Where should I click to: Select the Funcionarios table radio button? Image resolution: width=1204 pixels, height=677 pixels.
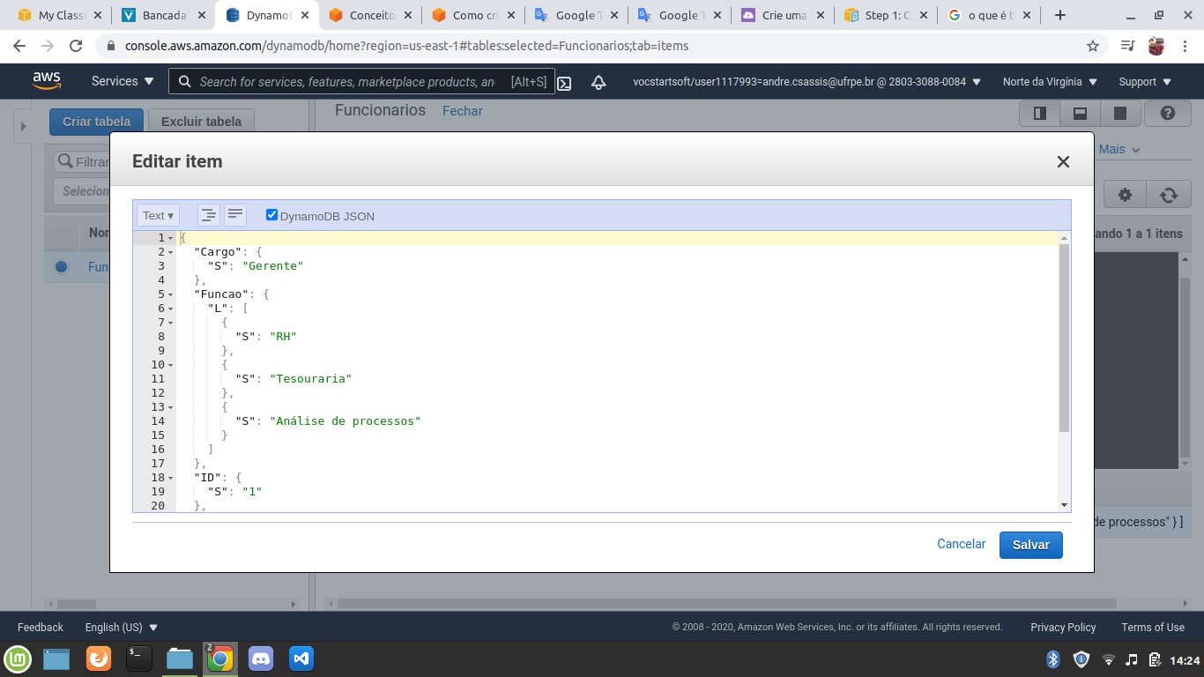(61, 266)
